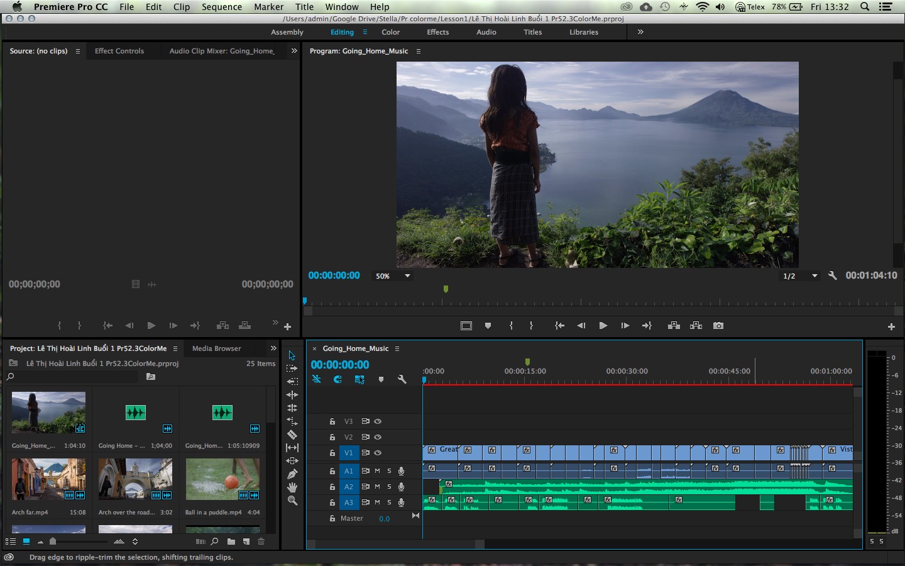Solo audio track A2
The height and width of the screenshot is (566, 905).
coord(389,487)
